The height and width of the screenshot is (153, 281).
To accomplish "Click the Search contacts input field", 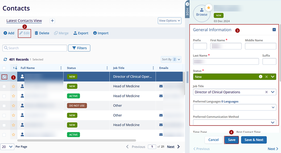I will coord(35,48).
